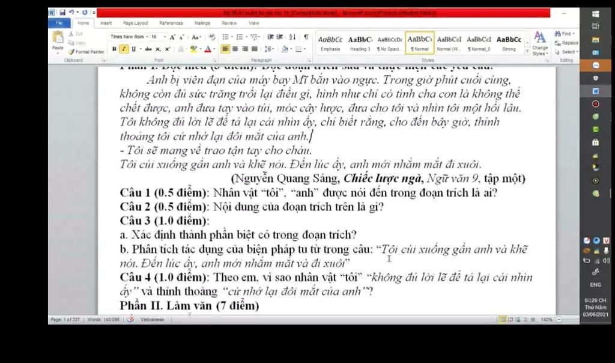Toggle Align Text Right
Image resolution: width=615 pixels, height=363 pixels.
pyautogui.click(x=245, y=49)
